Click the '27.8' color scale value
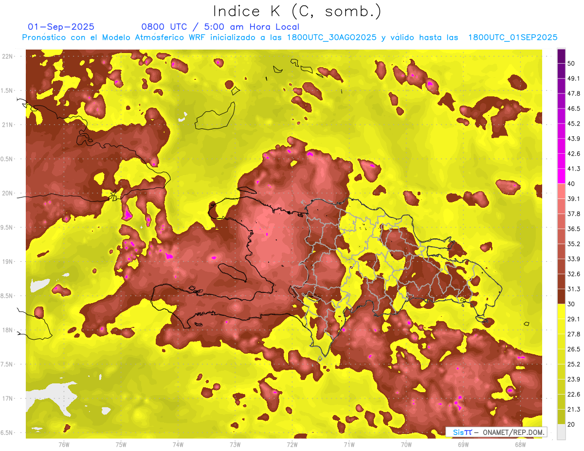Viewport: 584px width, 451px height. point(573,334)
